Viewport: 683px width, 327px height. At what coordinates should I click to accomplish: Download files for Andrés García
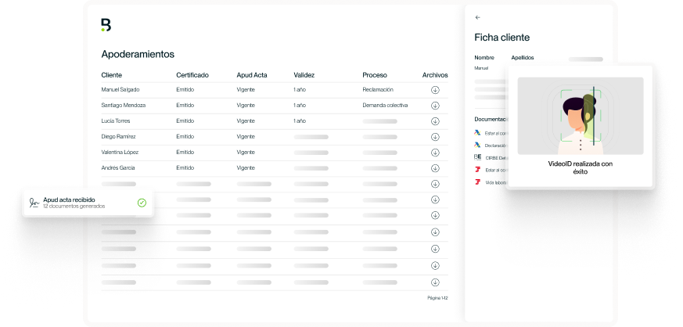pyautogui.click(x=435, y=168)
